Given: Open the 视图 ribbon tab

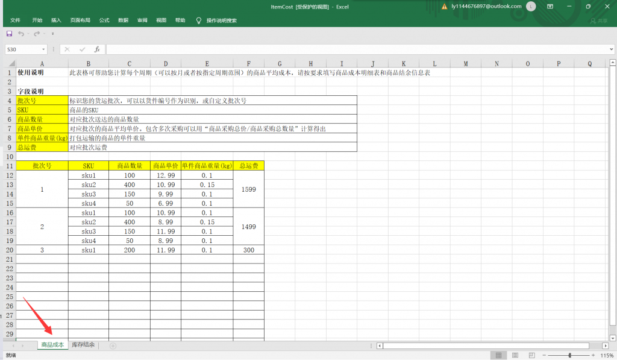Looking at the screenshot, I should coord(161,20).
